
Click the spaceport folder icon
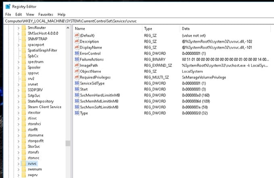24,45
